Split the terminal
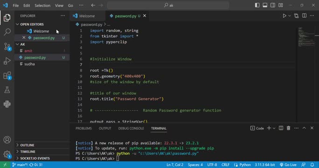This screenshot has height=168, width=319. (281, 128)
